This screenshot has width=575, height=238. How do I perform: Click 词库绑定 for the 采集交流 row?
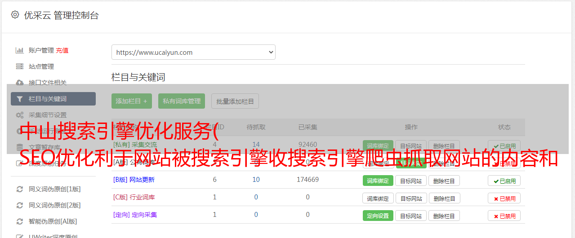[378, 145]
